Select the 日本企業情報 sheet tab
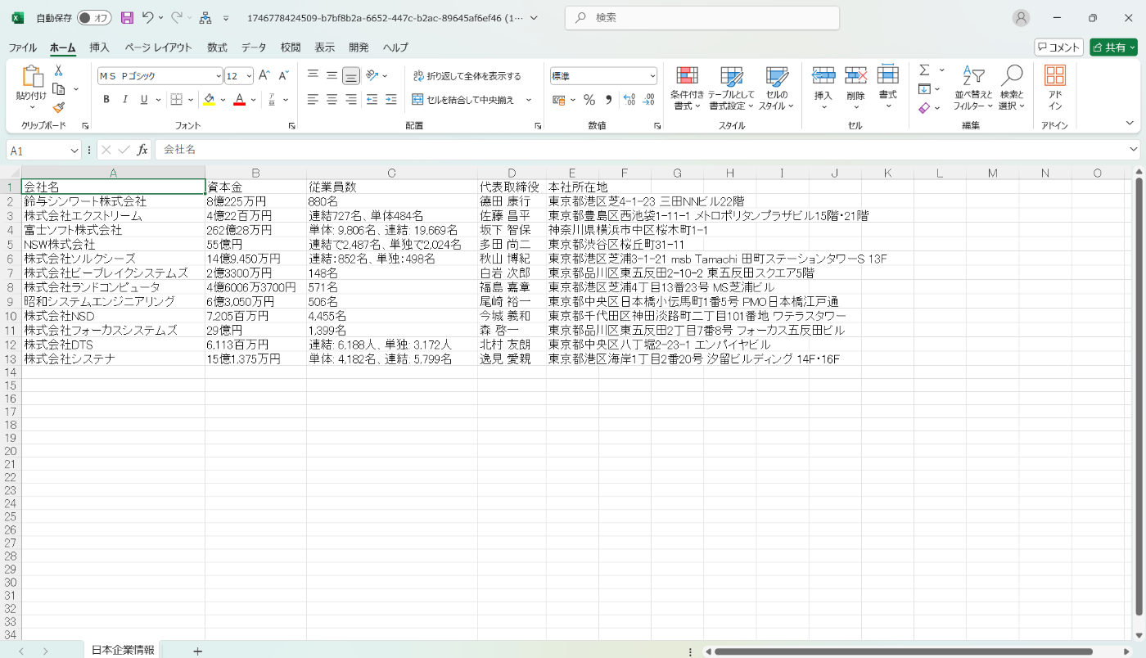The width and height of the screenshot is (1146, 658). pyautogui.click(x=123, y=650)
